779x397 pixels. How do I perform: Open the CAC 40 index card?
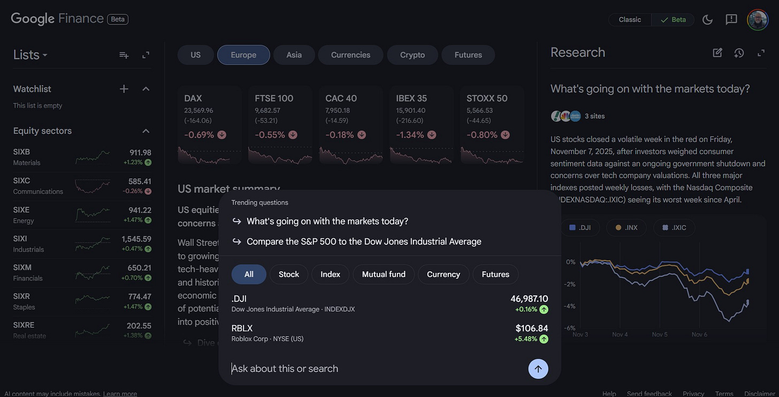(350, 125)
